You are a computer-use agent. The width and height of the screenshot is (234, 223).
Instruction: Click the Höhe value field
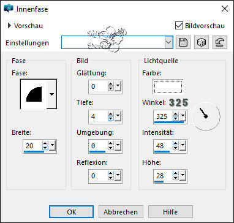coord(163,176)
